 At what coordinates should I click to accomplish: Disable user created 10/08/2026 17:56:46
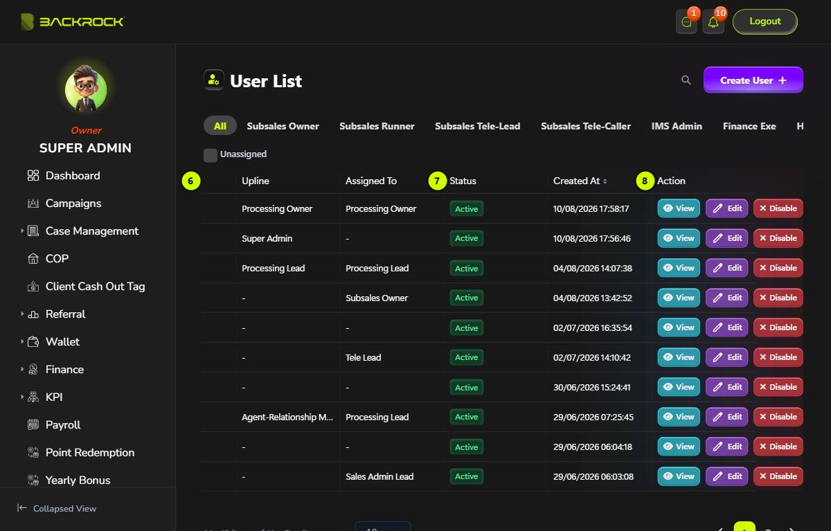click(778, 238)
